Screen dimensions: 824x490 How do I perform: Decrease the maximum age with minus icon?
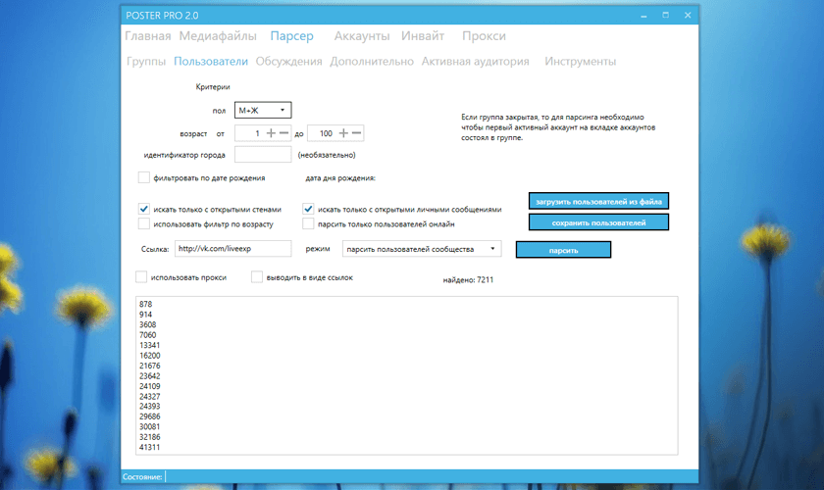pyautogui.click(x=356, y=133)
